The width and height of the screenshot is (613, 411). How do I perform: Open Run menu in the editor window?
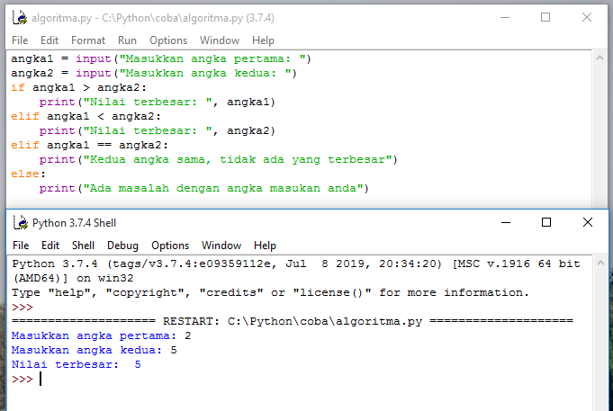point(127,40)
